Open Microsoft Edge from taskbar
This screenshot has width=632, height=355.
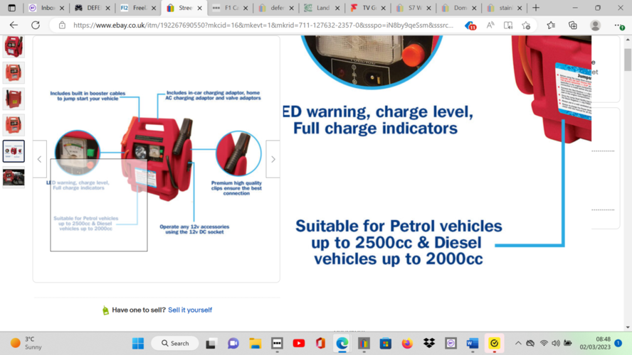[x=342, y=344]
